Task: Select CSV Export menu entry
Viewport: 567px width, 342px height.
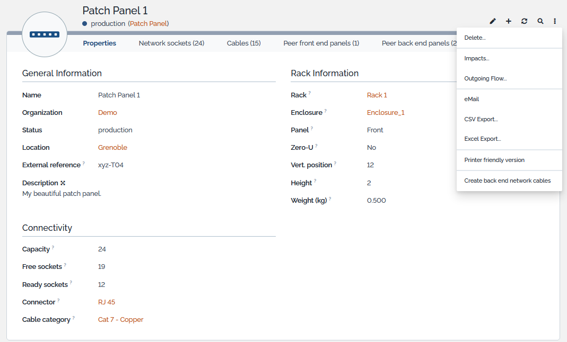Action: coord(481,120)
